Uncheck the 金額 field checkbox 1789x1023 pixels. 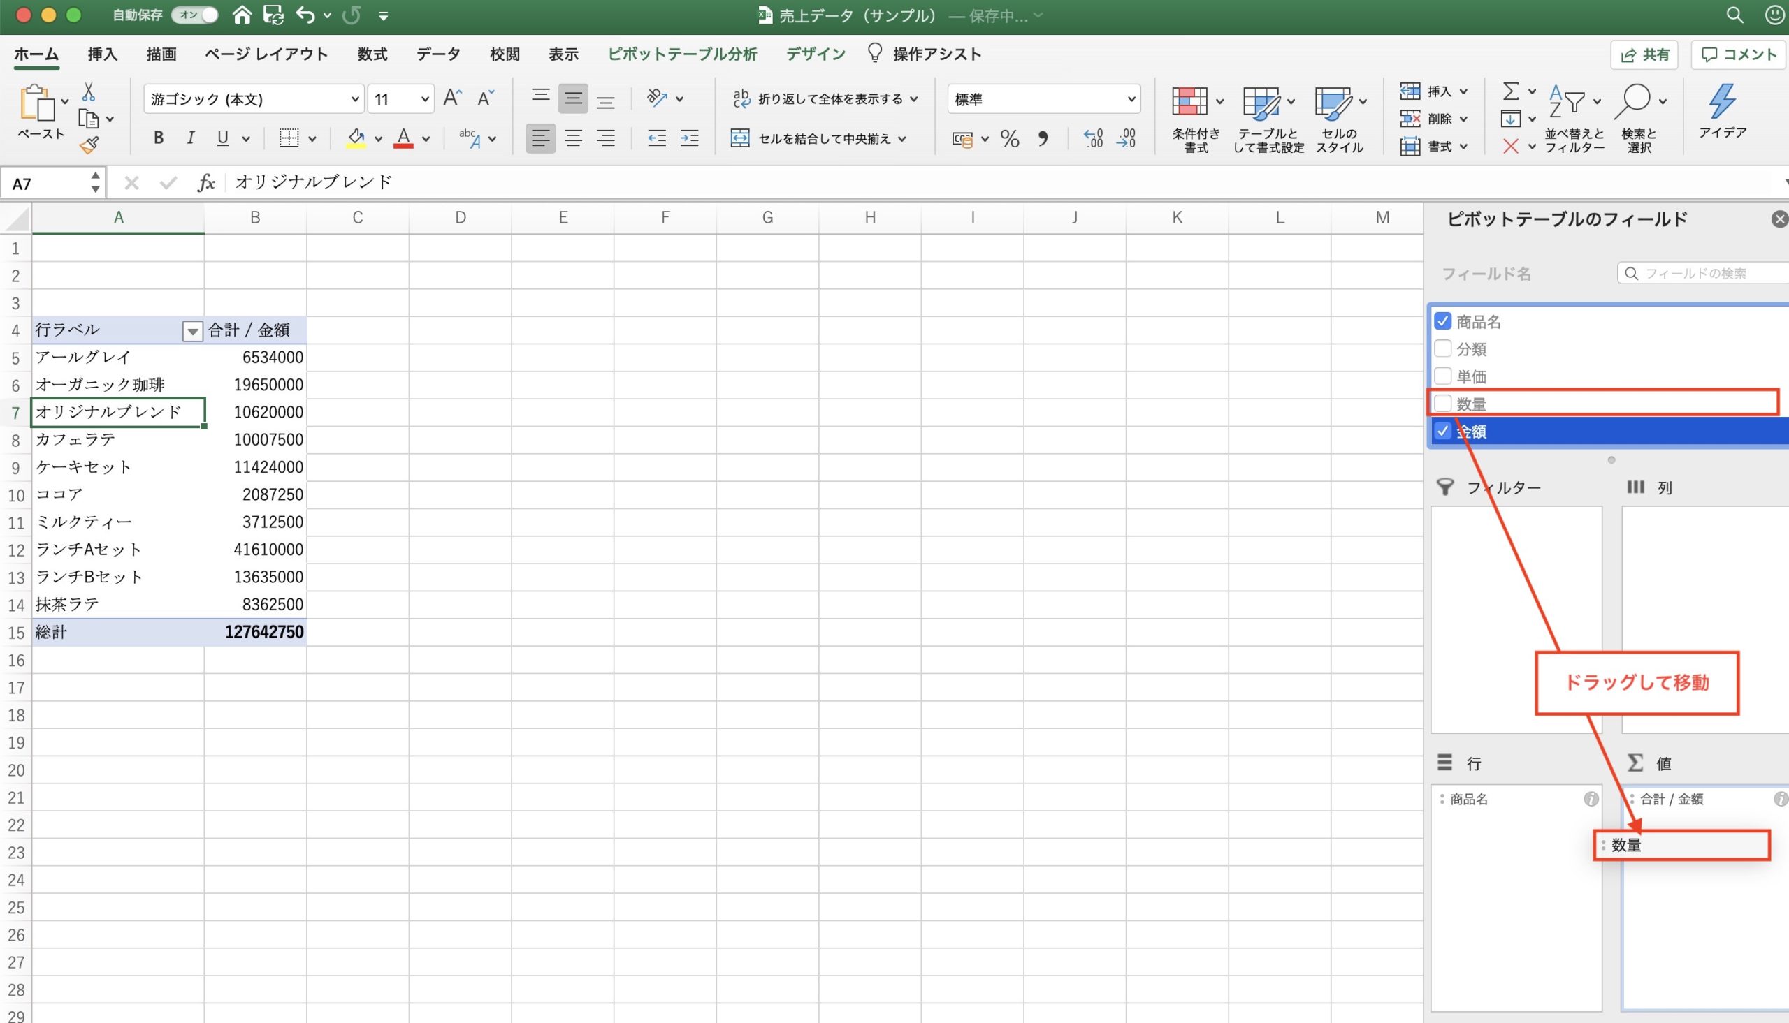click(x=1442, y=431)
